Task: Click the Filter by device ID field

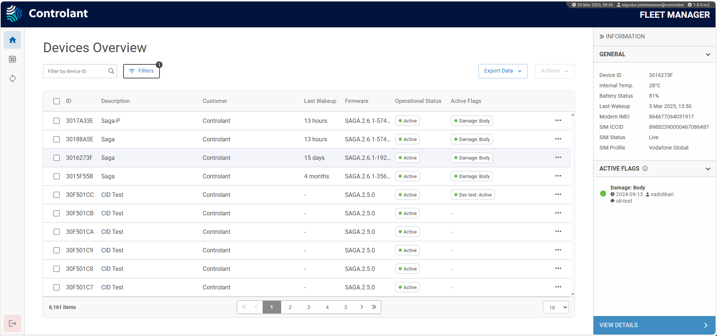Action: [x=80, y=71]
